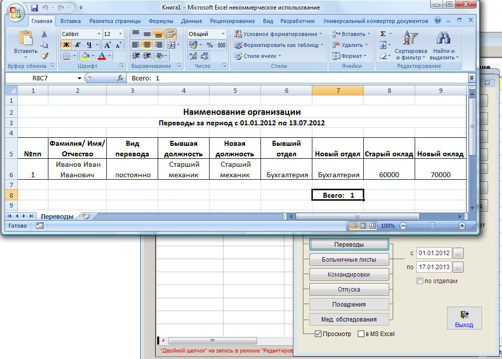Switch to the Формулы ribbon tab

161,21
